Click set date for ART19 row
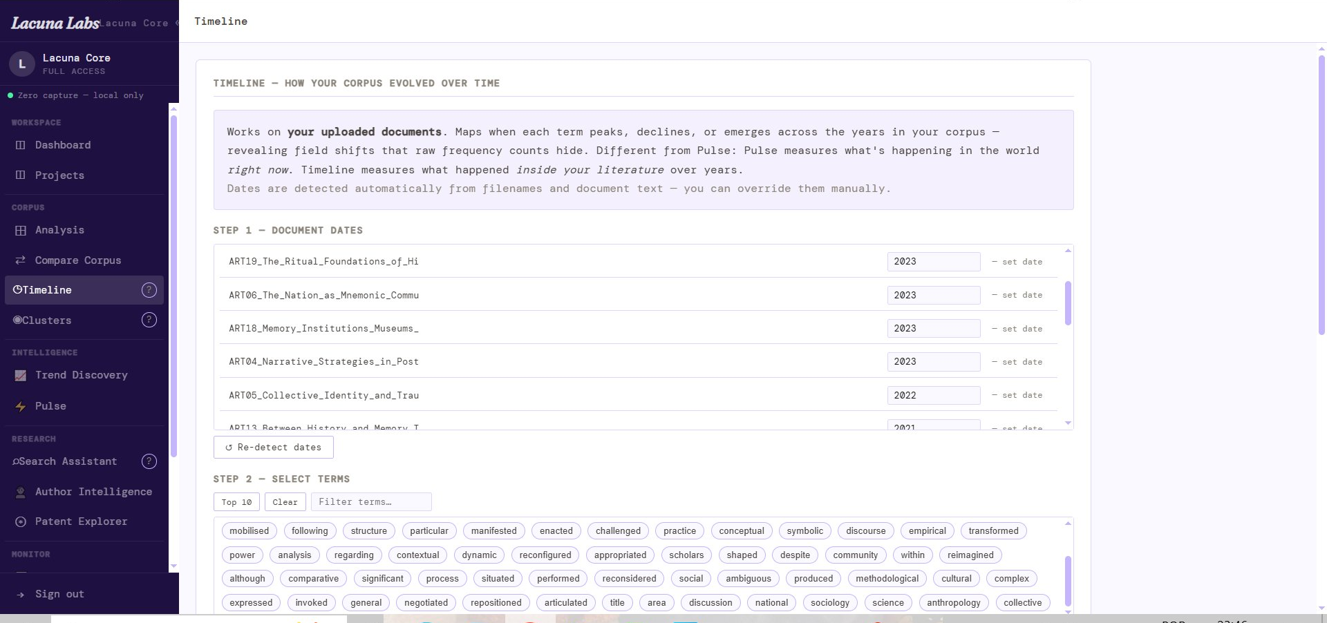The height and width of the screenshot is (623, 1327). (1017, 262)
